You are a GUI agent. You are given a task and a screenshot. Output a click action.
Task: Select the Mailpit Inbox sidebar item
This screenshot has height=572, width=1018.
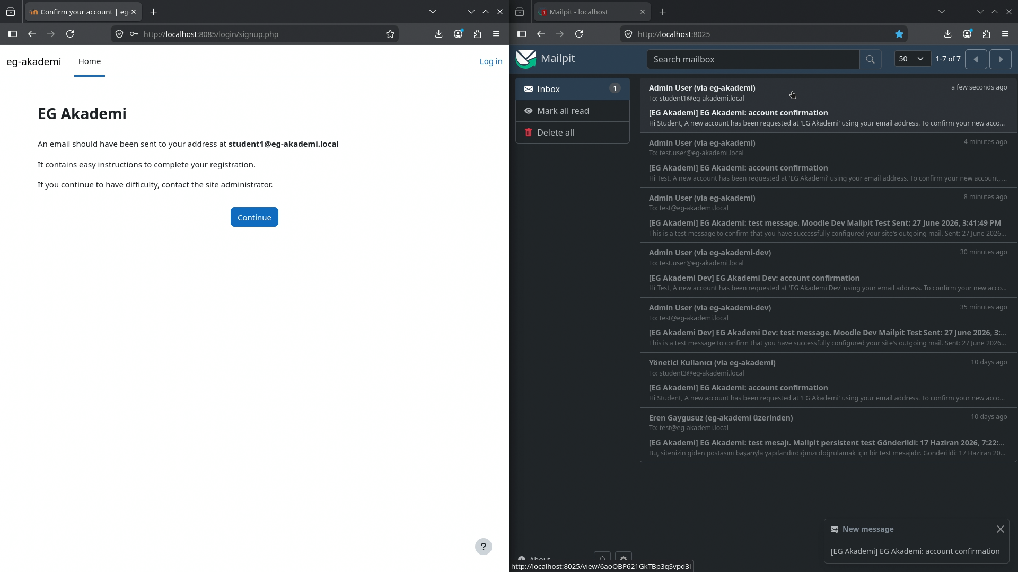pyautogui.click(x=573, y=89)
